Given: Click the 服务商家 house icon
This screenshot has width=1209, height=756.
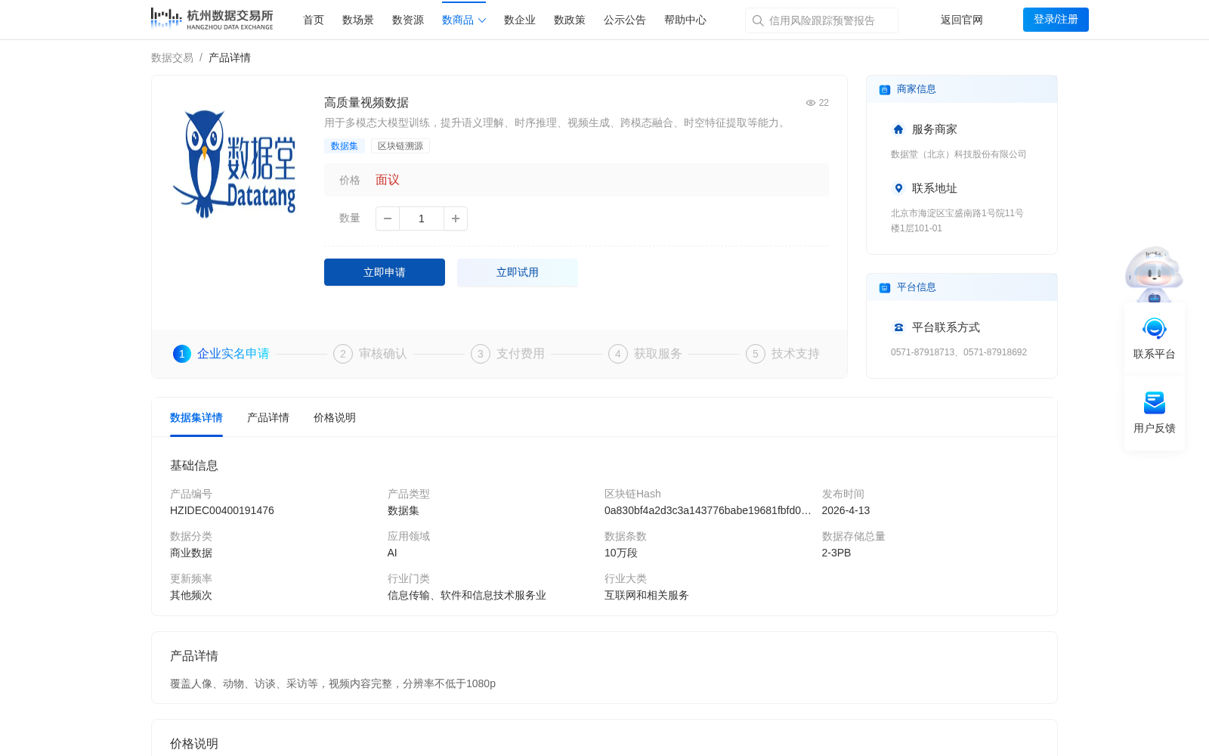Looking at the screenshot, I should [x=898, y=129].
